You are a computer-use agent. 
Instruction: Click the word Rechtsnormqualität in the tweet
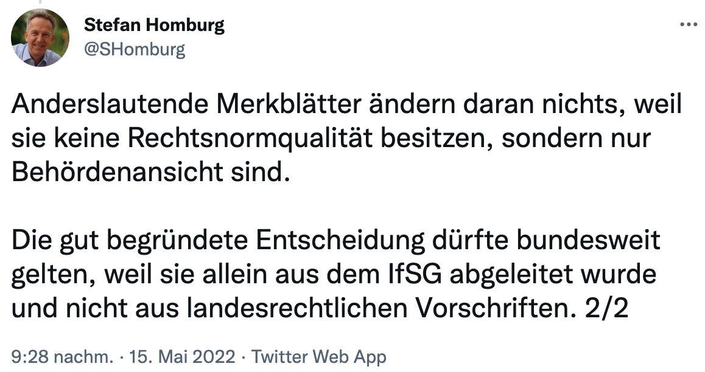(250, 138)
